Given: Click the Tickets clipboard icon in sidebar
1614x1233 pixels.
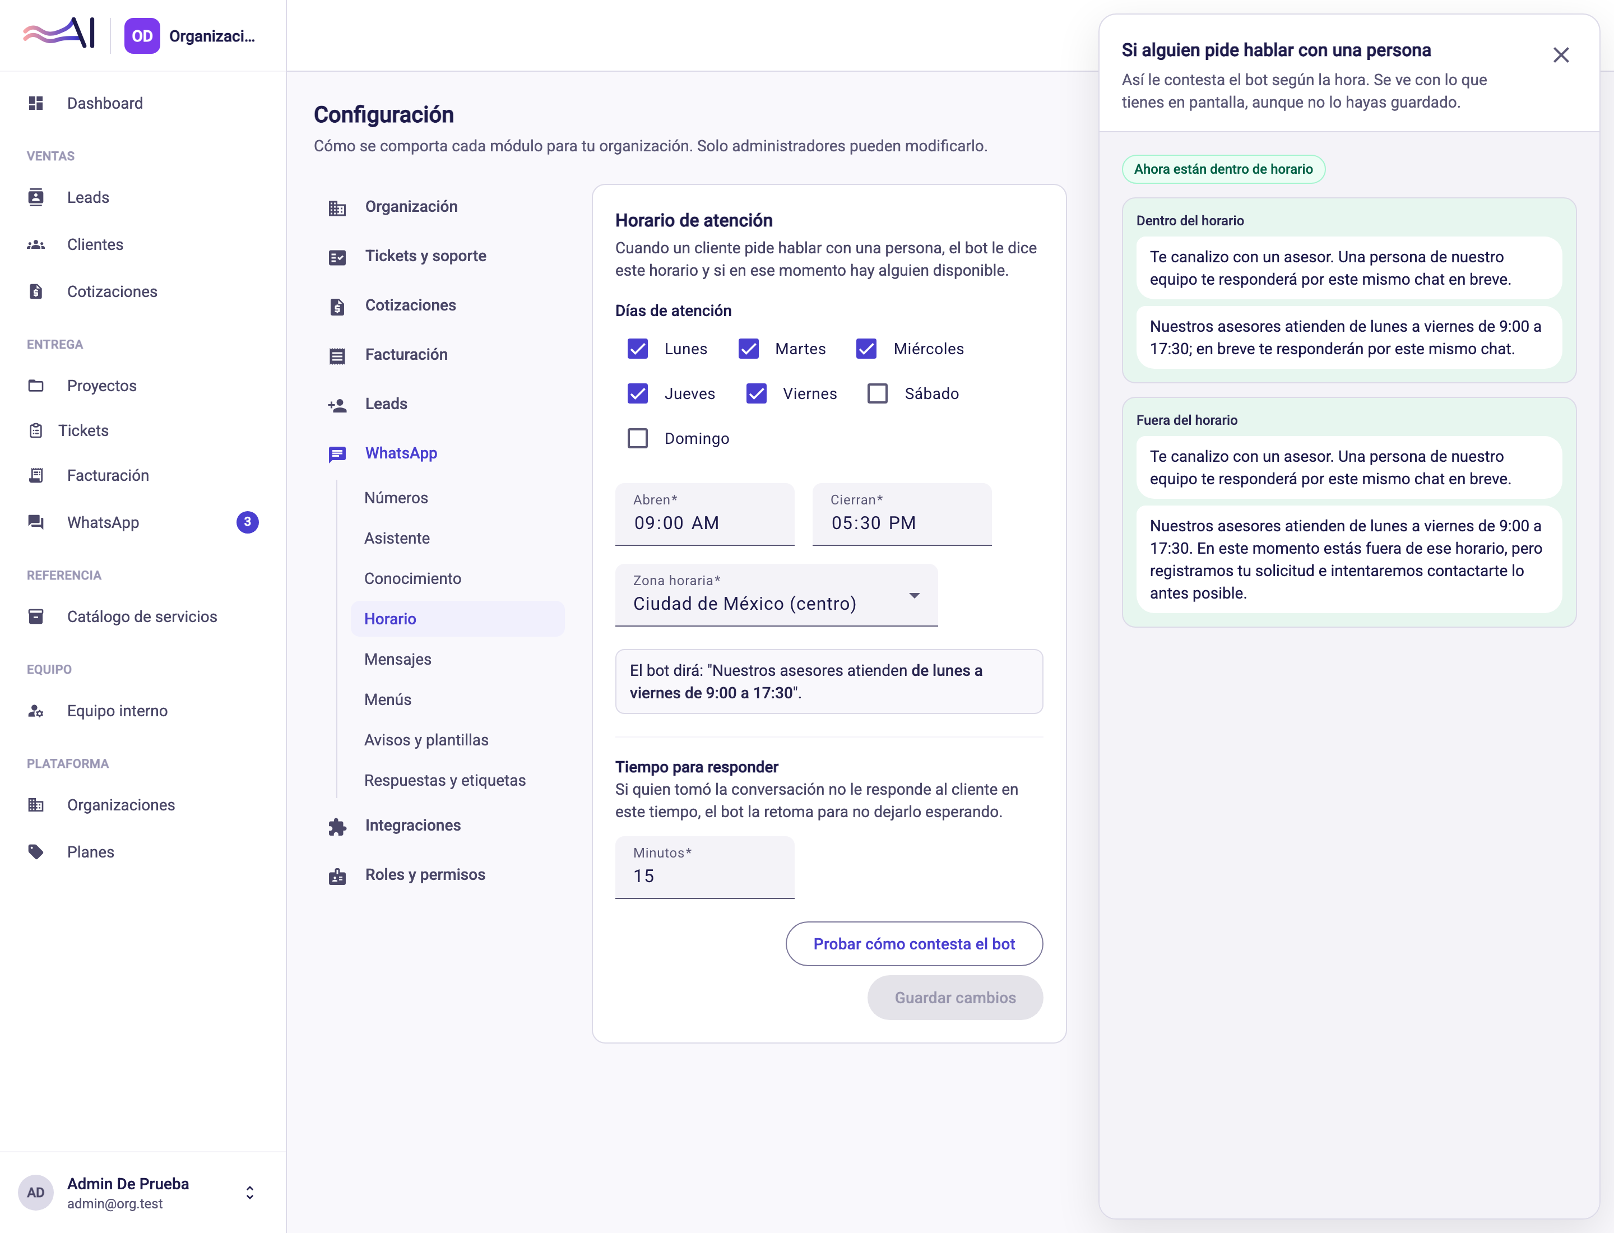Looking at the screenshot, I should [36, 431].
